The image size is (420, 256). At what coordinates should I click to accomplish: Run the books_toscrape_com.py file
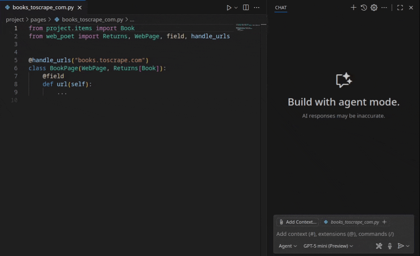tap(228, 7)
